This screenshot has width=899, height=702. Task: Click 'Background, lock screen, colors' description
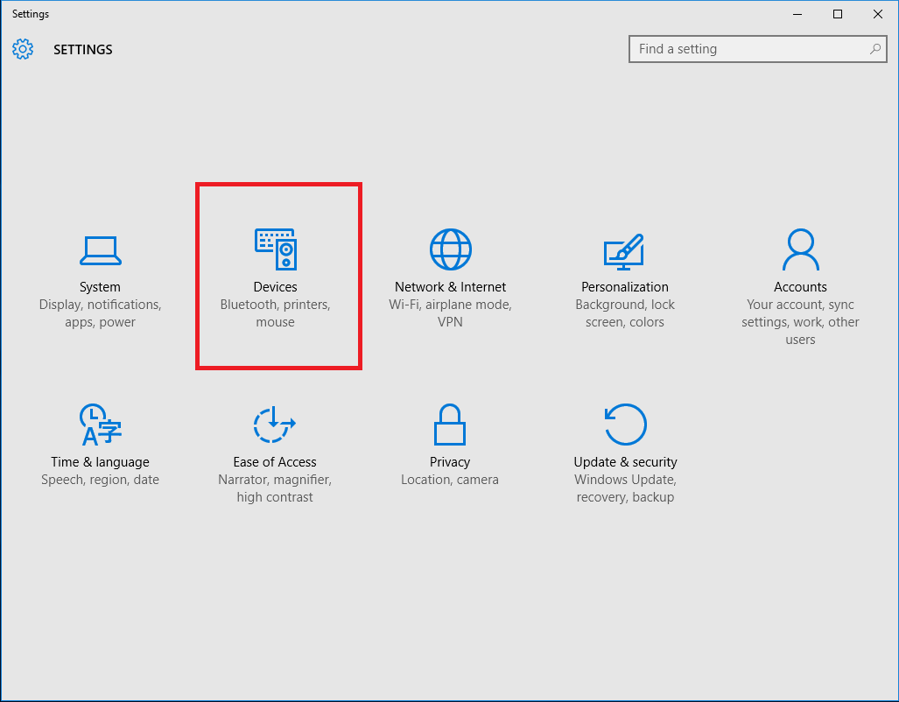pos(625,313)
